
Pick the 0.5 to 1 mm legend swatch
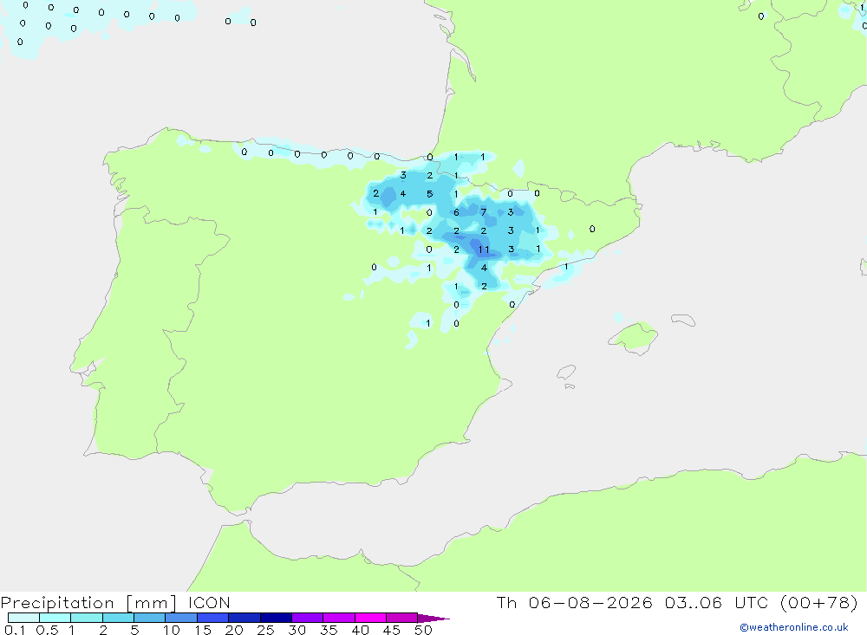pyautogui.click(x=55, y=618)
